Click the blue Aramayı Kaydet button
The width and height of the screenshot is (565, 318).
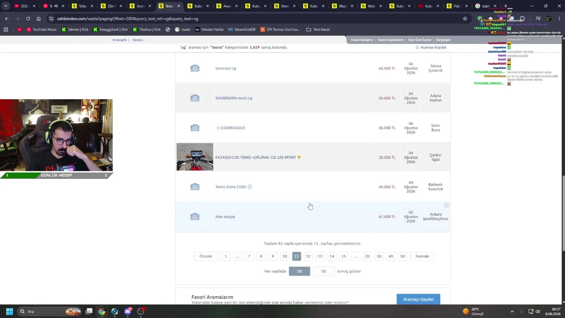[418, 299]
